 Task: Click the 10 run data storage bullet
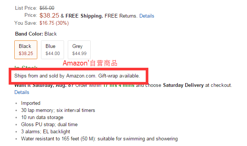[42, 118]
